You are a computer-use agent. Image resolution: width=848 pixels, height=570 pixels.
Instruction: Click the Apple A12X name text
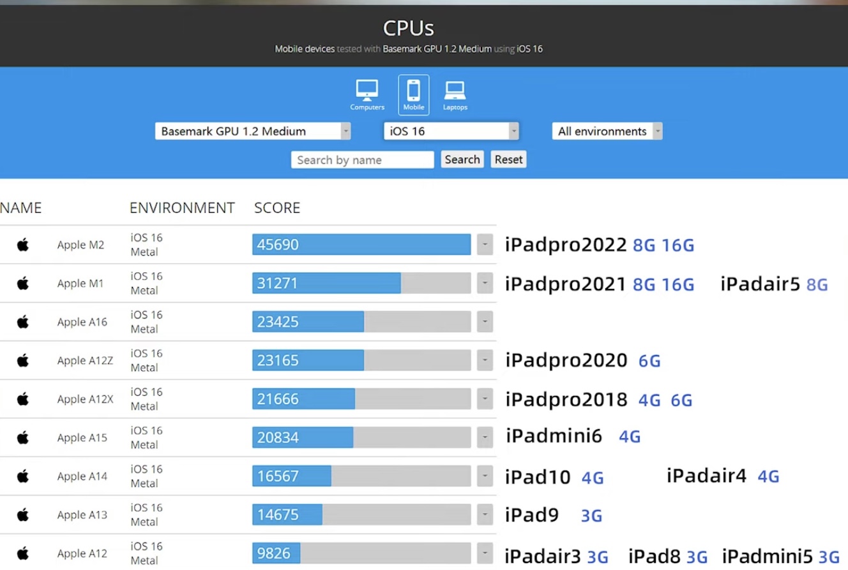(x=86, y=399)
